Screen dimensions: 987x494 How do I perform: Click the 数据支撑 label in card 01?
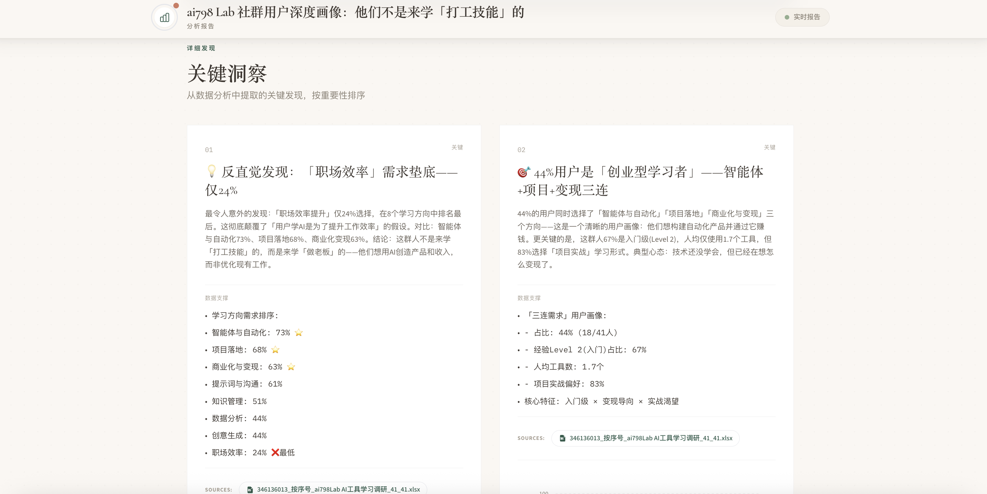click(x=217, y=298)
